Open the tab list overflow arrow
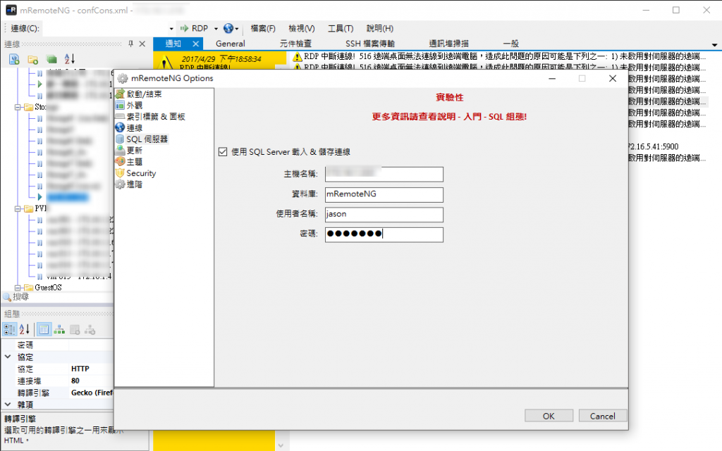Viewport: 722px width, 451px height. point(714,45)
